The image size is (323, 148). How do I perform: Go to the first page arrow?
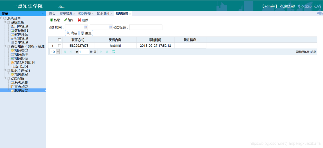(x=65, y=52)
